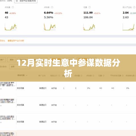Open the blurred product thumbnail in first table row
The width and height of the screenshot is (136, 136).
7,84
